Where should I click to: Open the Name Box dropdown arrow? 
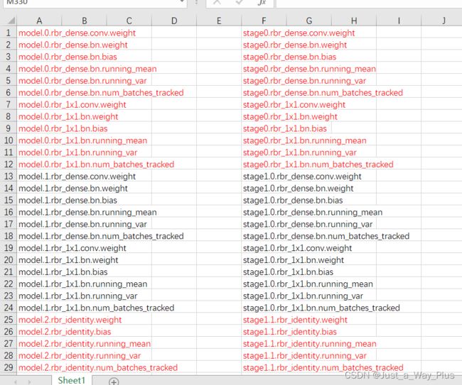pyautogui.click(x=182, y=2)
